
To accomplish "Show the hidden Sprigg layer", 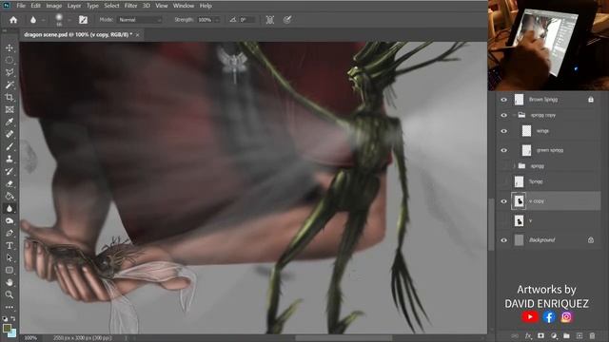I will pyautogui.click(x=503, y=181).
